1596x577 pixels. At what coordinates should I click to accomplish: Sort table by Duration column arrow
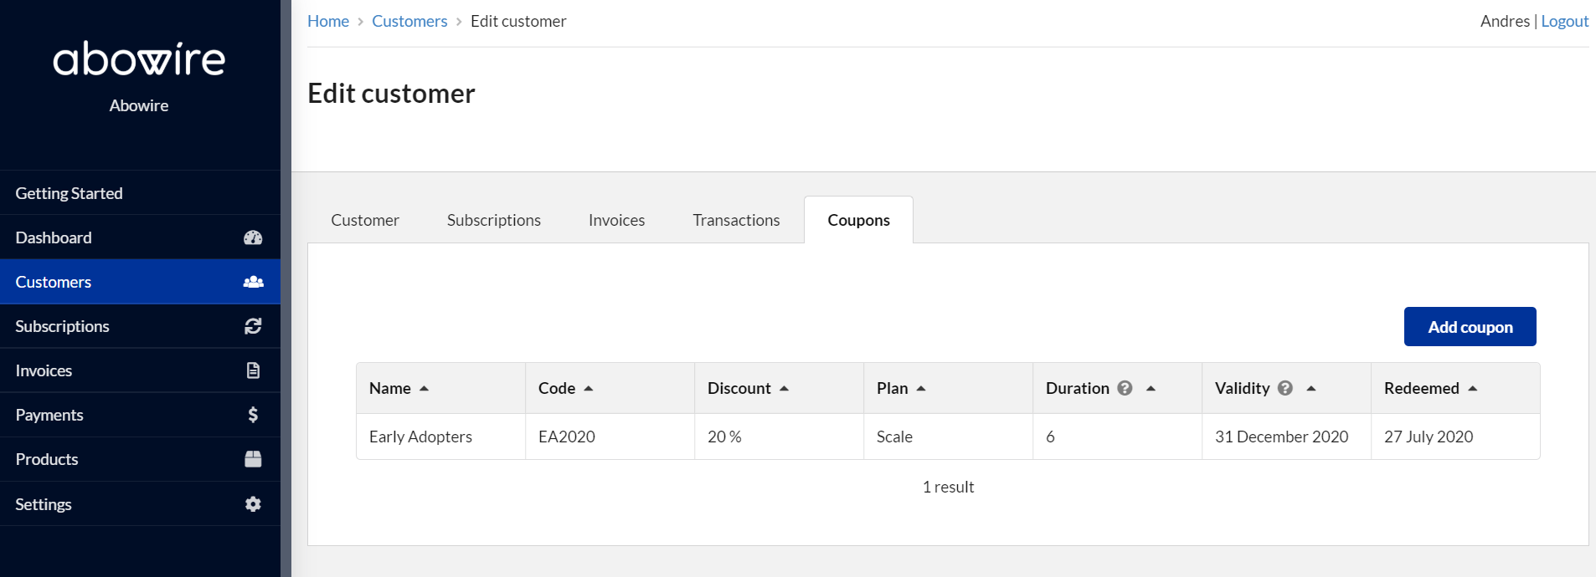tap(1151, 389)
